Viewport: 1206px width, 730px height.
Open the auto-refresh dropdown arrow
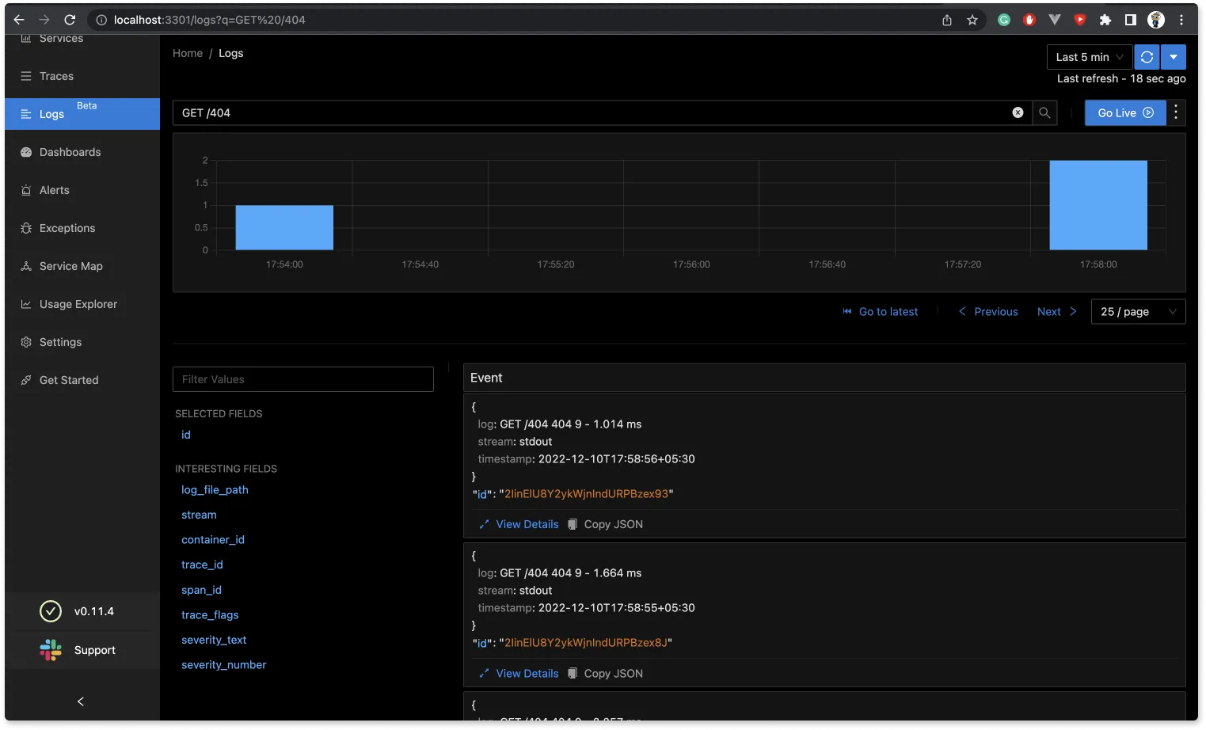tap(1174, 57)
